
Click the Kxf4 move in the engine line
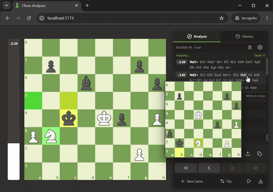[241, 62]
